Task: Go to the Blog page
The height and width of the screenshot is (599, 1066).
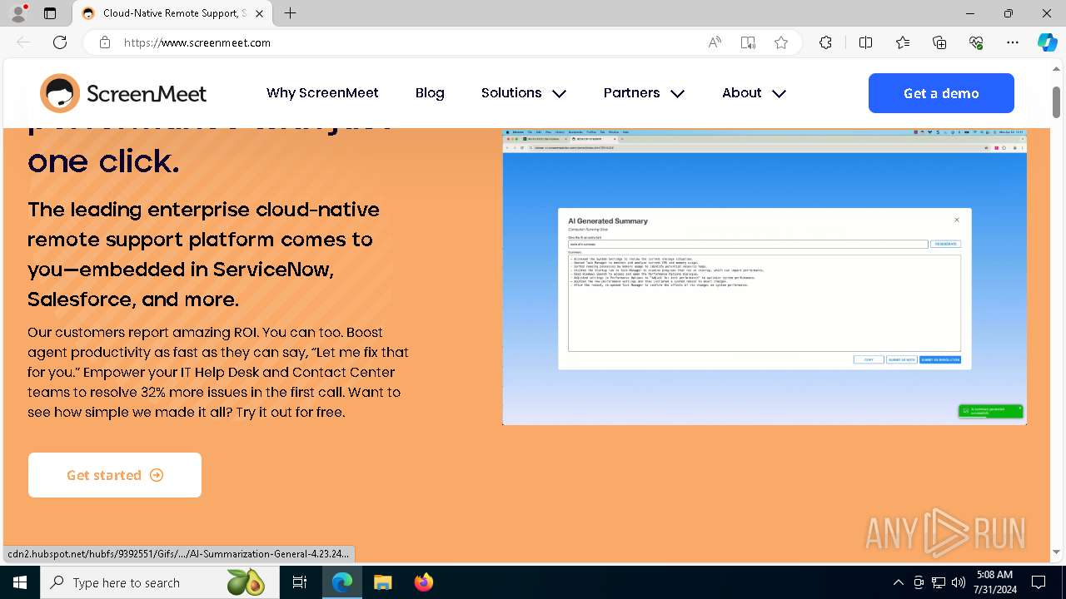Action: (430, 93)
